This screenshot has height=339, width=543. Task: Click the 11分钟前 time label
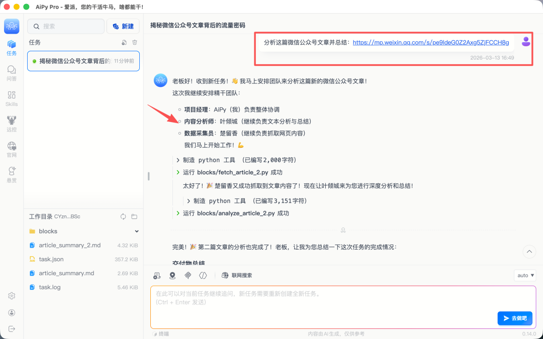coord(124,61)
